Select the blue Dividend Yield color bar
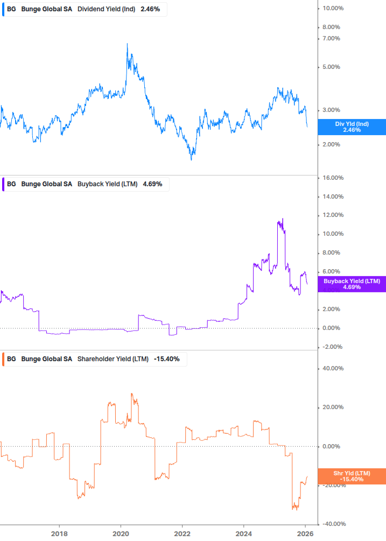Viewport: 386px width, 541px height. [3, 9]
